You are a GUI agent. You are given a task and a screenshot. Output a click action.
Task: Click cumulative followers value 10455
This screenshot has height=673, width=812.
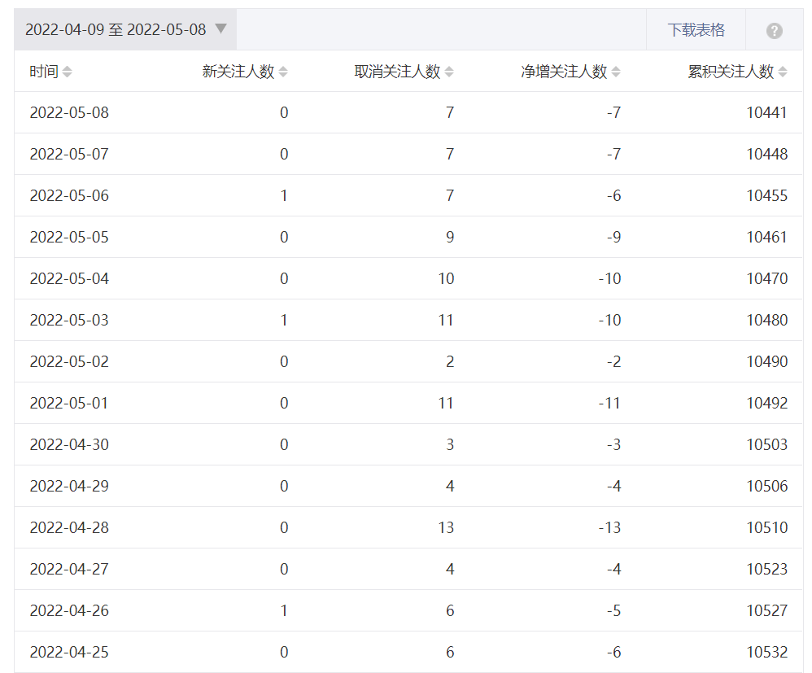(x=767, y=195)
